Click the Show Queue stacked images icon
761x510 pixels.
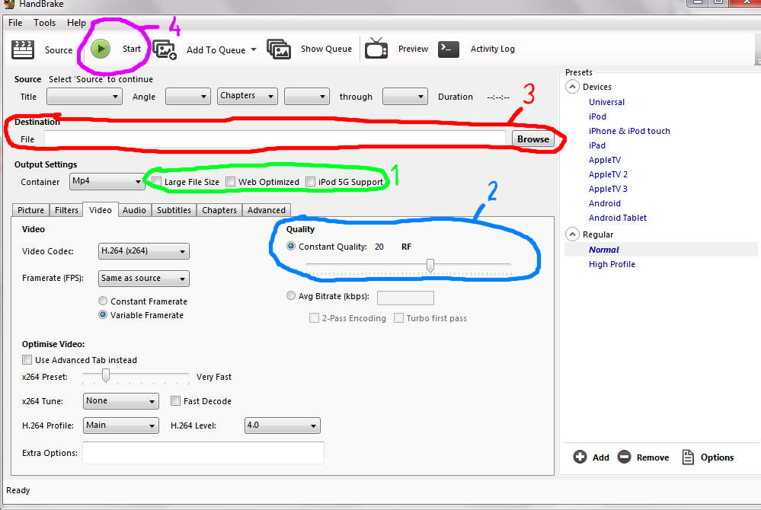(x=279, y=49)
